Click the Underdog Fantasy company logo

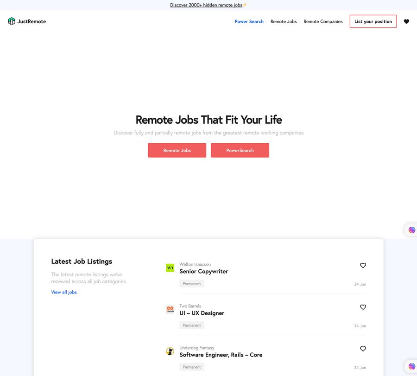[x=170, y=351]
